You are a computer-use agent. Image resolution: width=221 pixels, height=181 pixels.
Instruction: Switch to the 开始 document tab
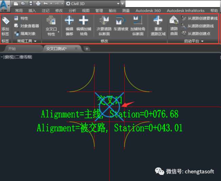pyautogui.click(x=12, y=48)
